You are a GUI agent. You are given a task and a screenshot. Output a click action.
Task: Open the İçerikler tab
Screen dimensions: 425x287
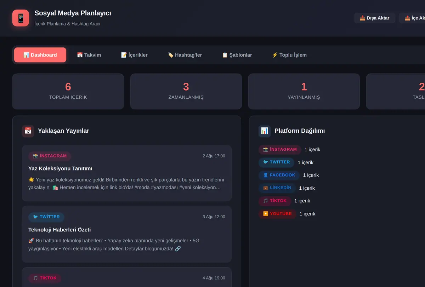[x=134, y=55]
